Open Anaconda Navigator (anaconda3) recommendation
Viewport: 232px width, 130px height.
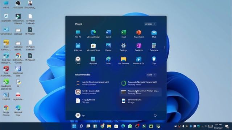point(141,83)
